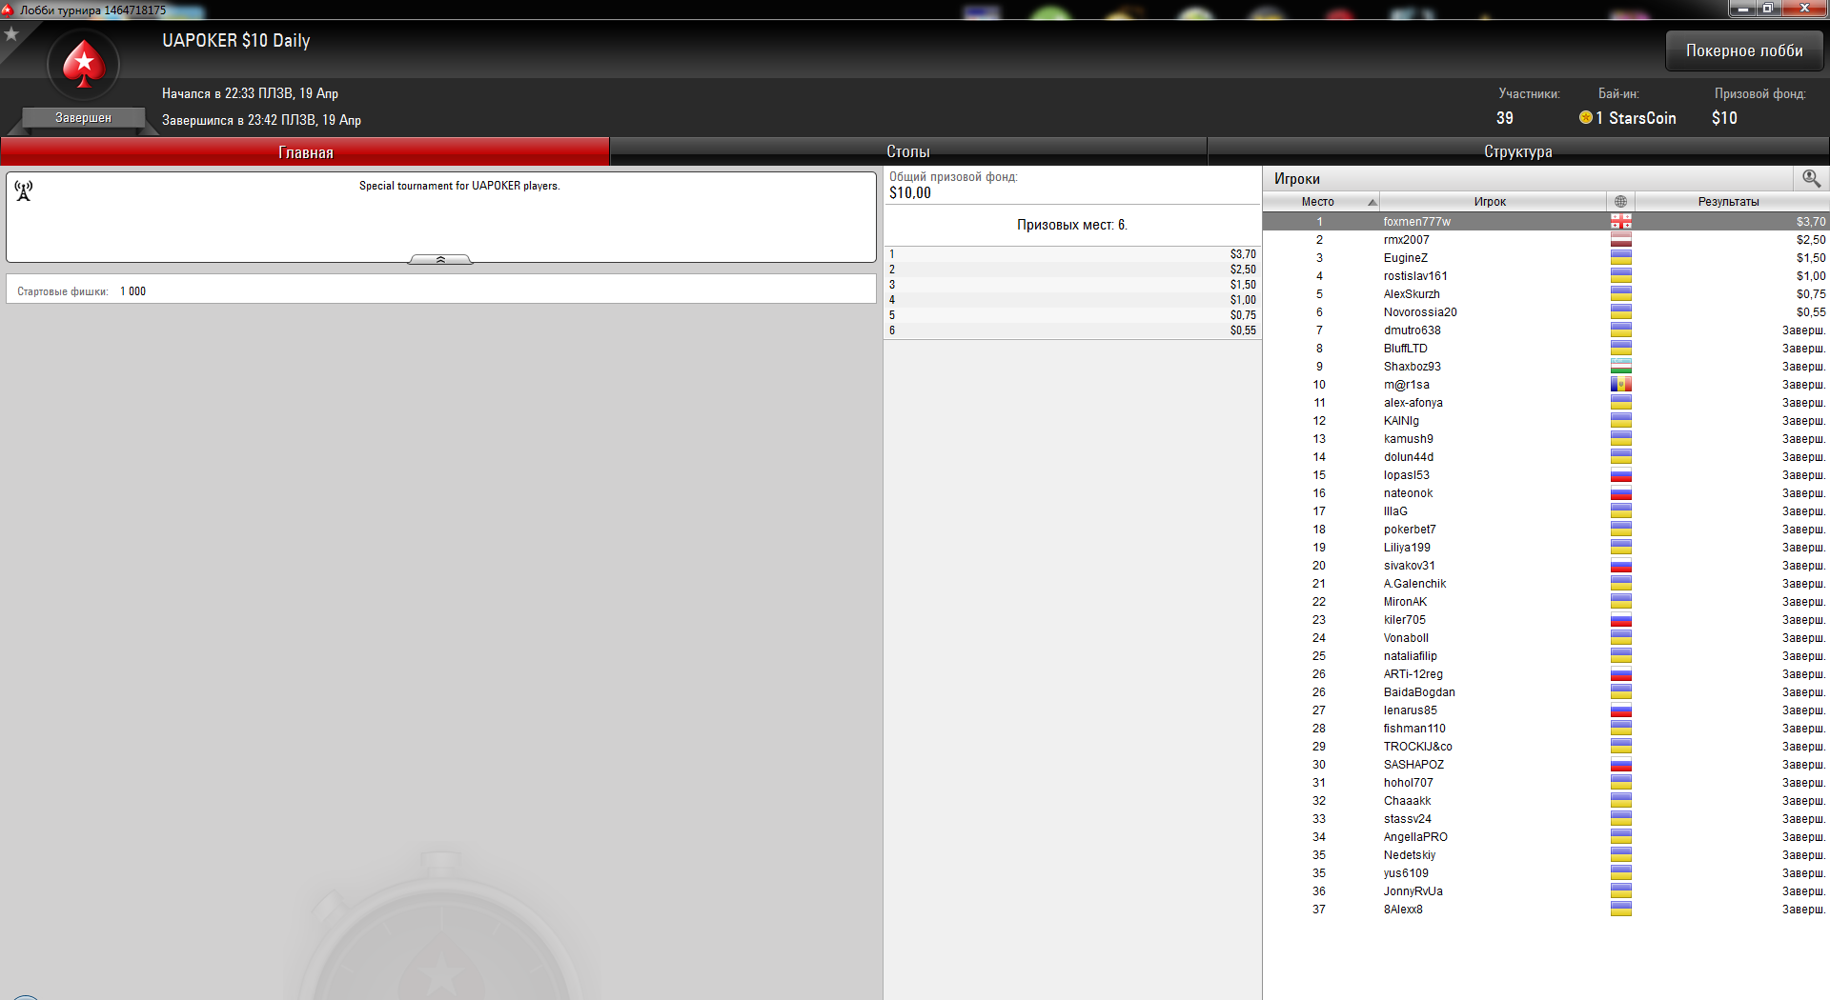Click foxmen777w's country flag
The height and width of the screenshot is (1000, 1830).
[x=1620, y=221]
